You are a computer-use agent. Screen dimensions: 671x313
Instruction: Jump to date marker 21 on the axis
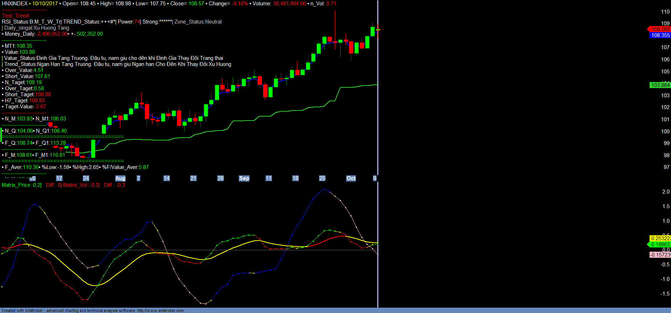(193, 178)
